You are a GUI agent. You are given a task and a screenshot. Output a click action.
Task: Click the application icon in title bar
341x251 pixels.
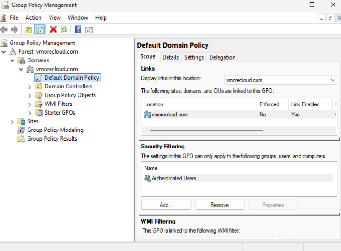(x=5, y=5)
